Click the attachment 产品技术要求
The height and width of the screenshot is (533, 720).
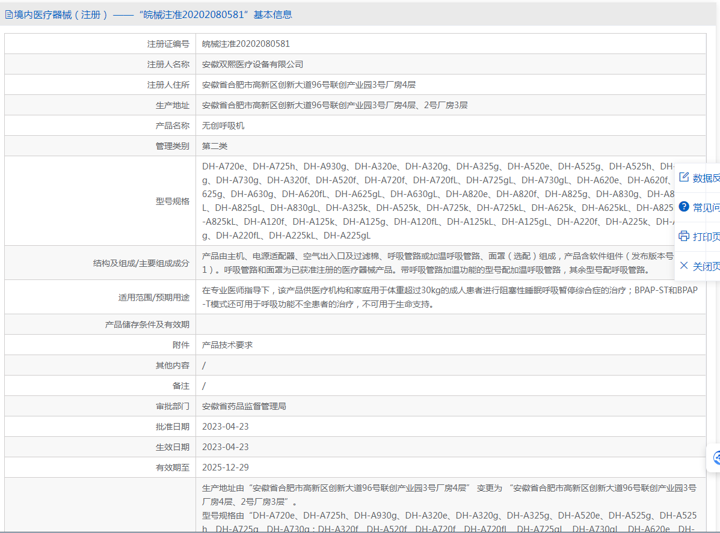tap(227, 345)
